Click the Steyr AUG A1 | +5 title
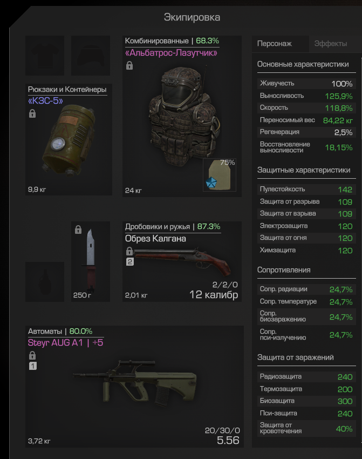This screenshot has width=362, height=459. pos(65,343)
